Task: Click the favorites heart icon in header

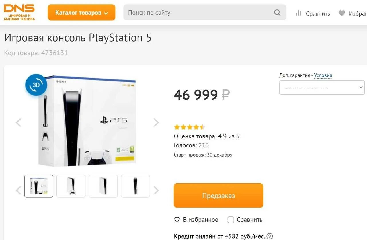Action: pyautogui.click(x=342, y=13)
